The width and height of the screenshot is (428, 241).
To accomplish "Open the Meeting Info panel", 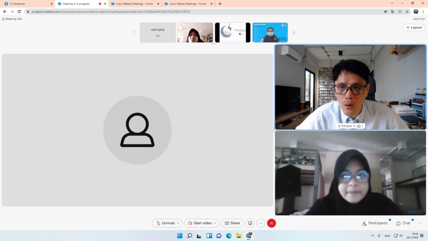I will 12,19.
